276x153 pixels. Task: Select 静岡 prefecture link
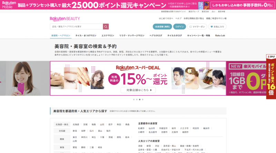[x=83, y=147]
